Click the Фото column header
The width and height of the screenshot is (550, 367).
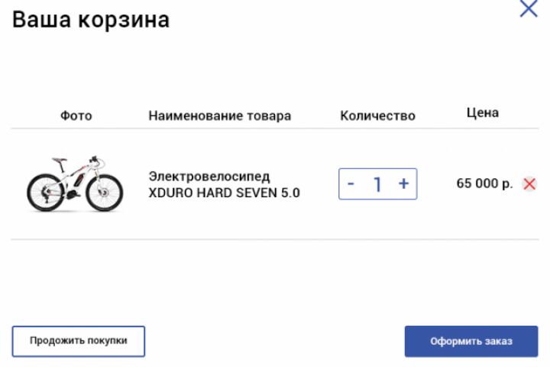coord(76,116)
